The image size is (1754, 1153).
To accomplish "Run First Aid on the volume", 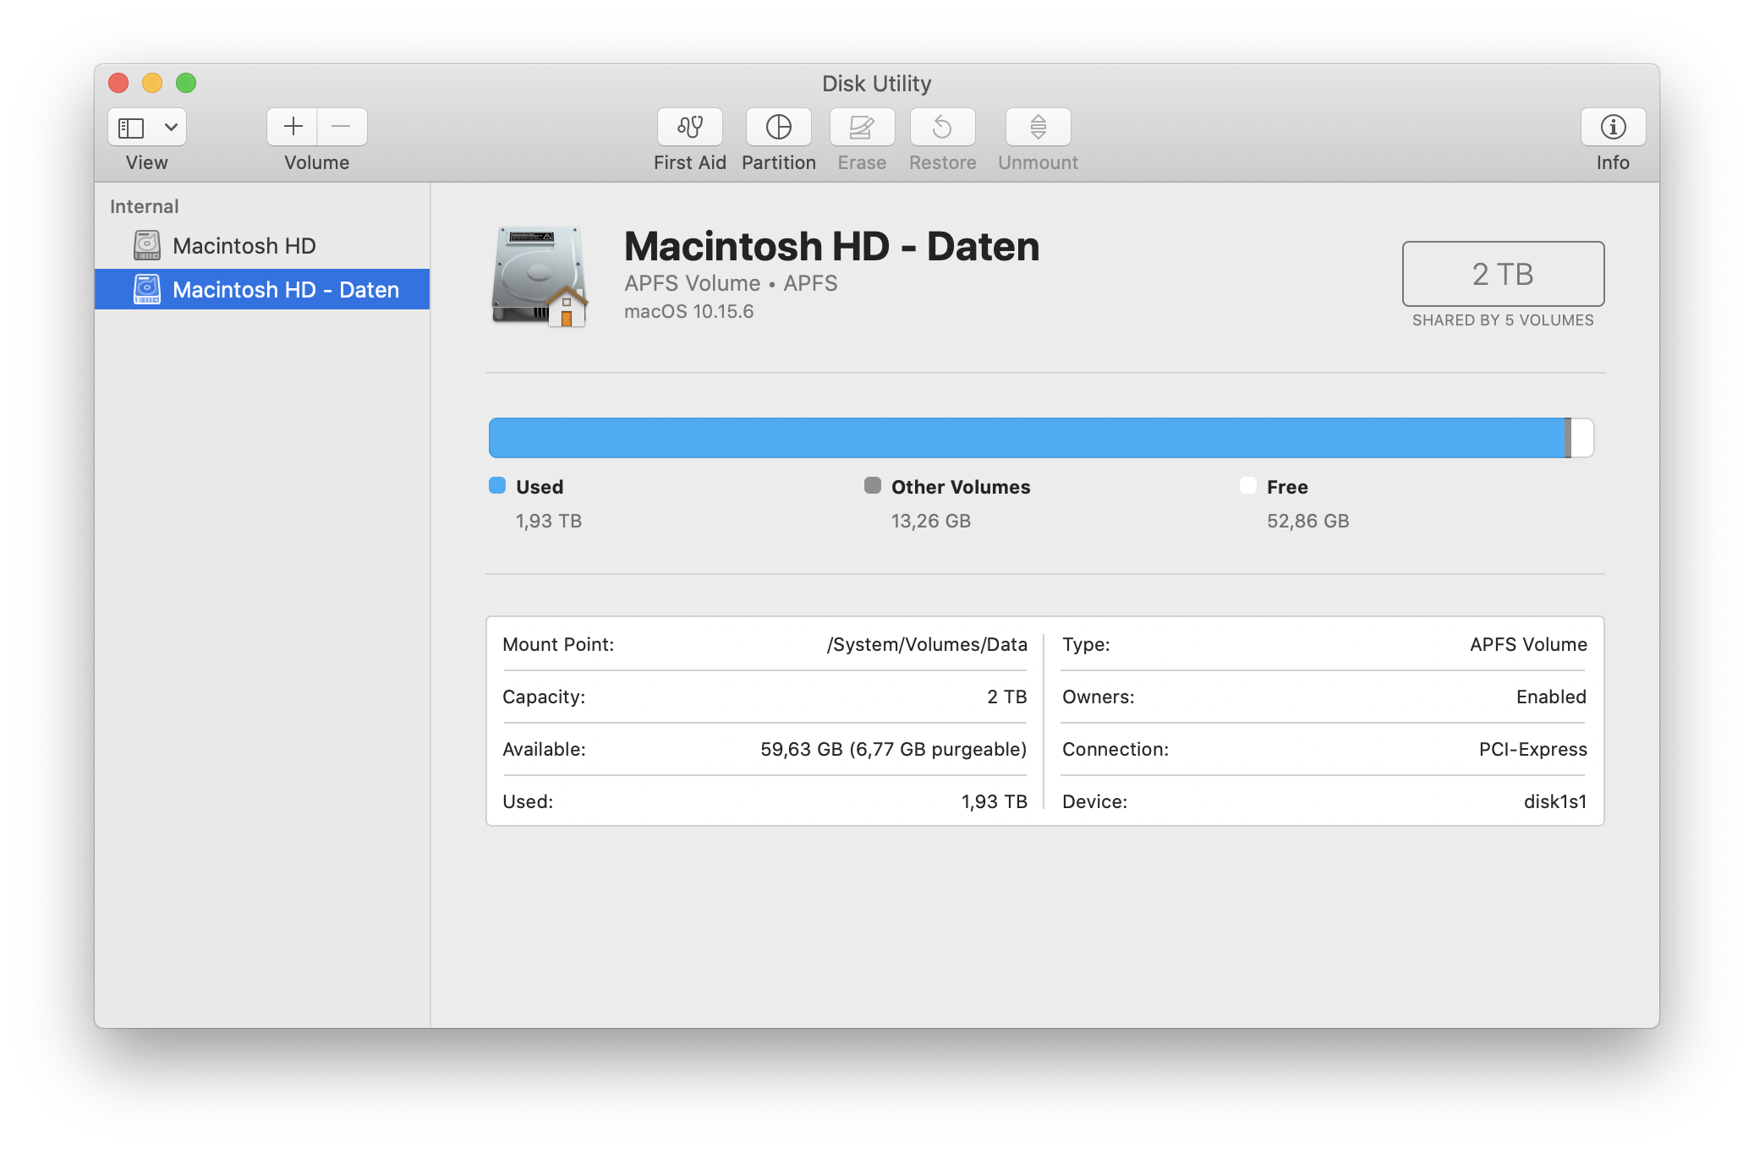I will (689, 127).
